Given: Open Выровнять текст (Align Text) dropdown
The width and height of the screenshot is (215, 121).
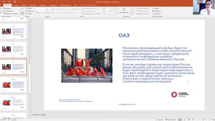Looking at the screenshot, I should tap(88, 11).
